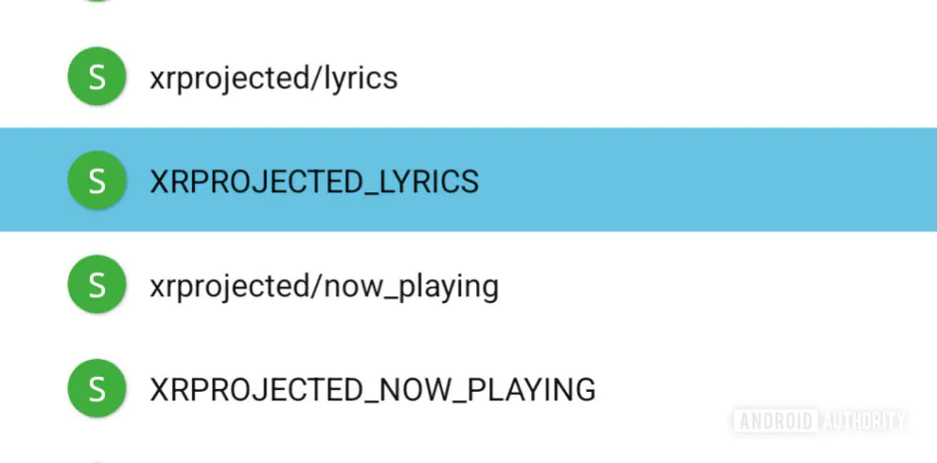Click the word lyrics after the slash
The image size is (937, 463).
click(x=360, y=78)
